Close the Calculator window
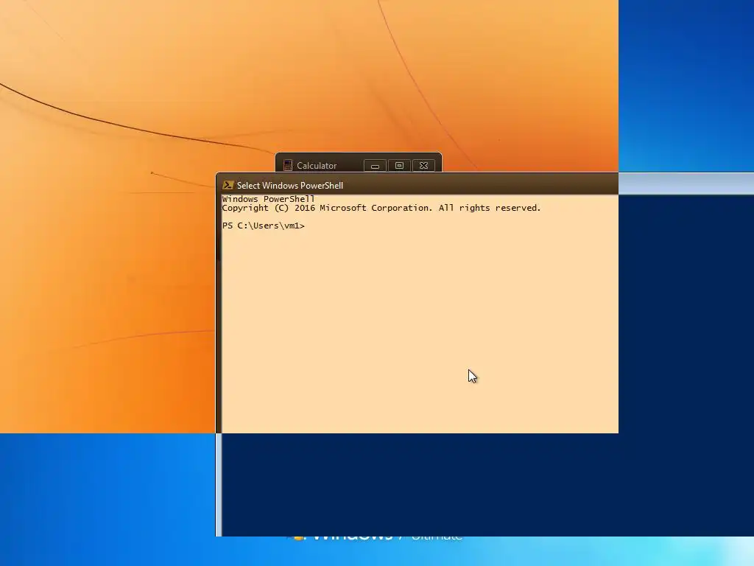This screenshot has height=566, width=754. coord(423,166)
